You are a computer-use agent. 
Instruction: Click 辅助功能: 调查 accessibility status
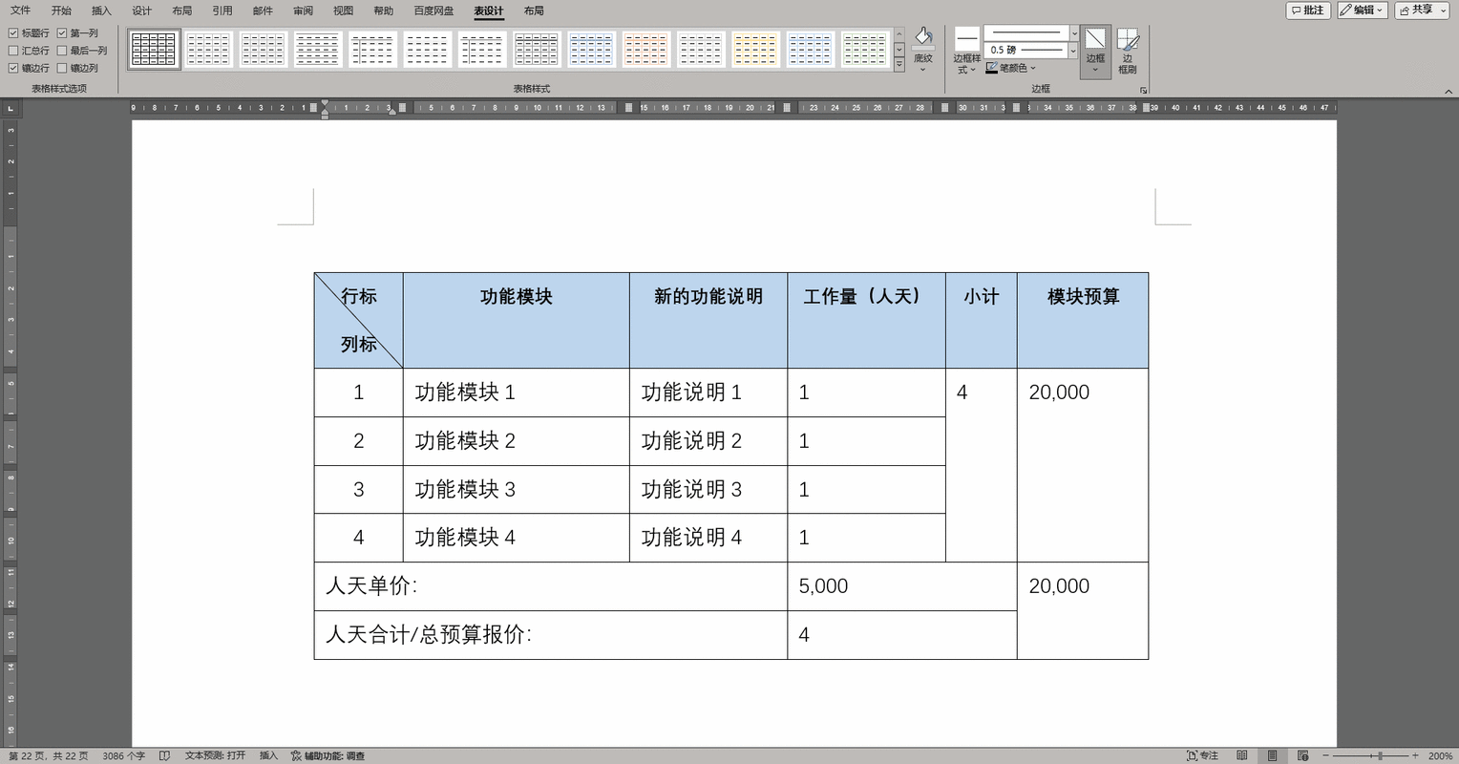point(328,755)
